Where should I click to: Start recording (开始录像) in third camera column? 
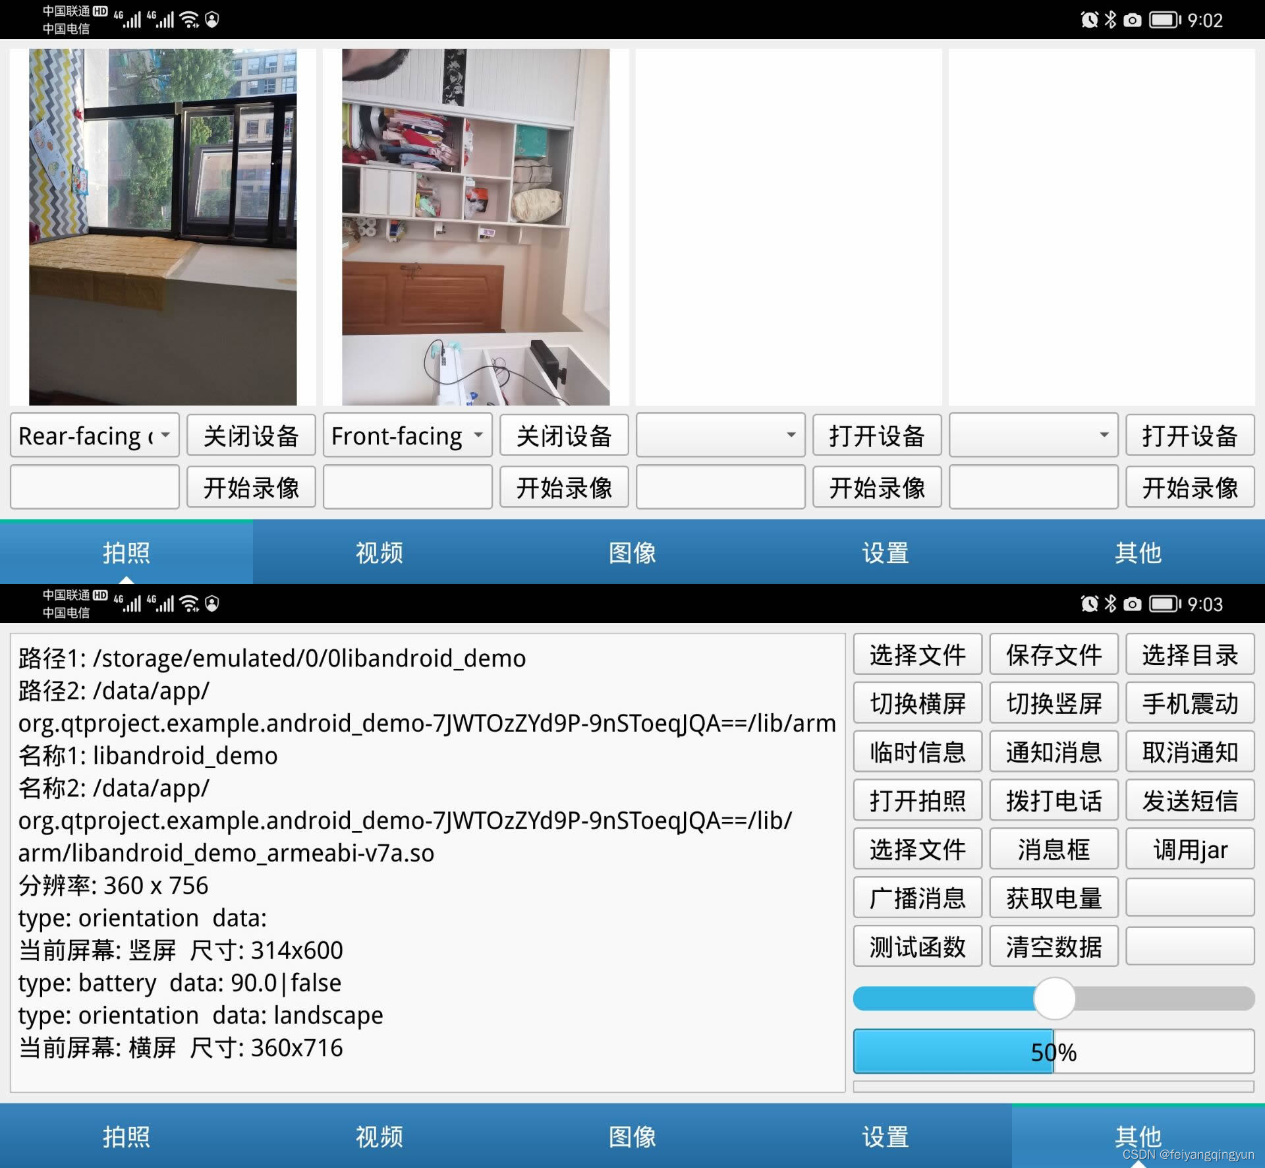point(877,488)
